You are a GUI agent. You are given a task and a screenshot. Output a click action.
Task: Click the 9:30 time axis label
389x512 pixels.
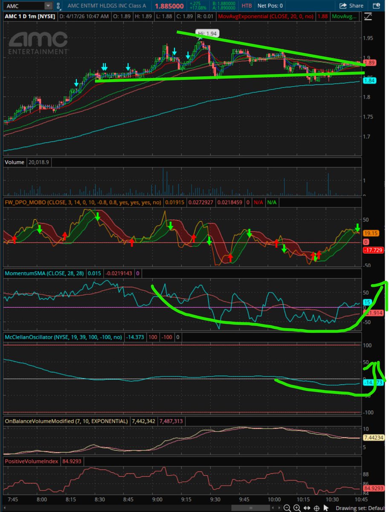click(x=215, y=500)
